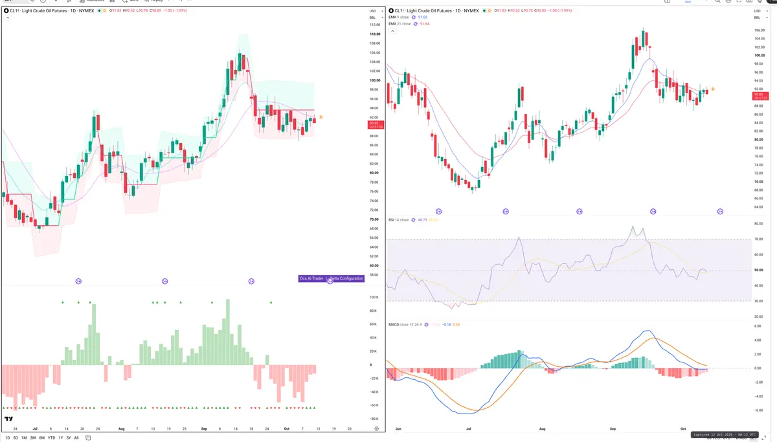
Task: Click right chart green market status dot
Action: click(483, 10)
